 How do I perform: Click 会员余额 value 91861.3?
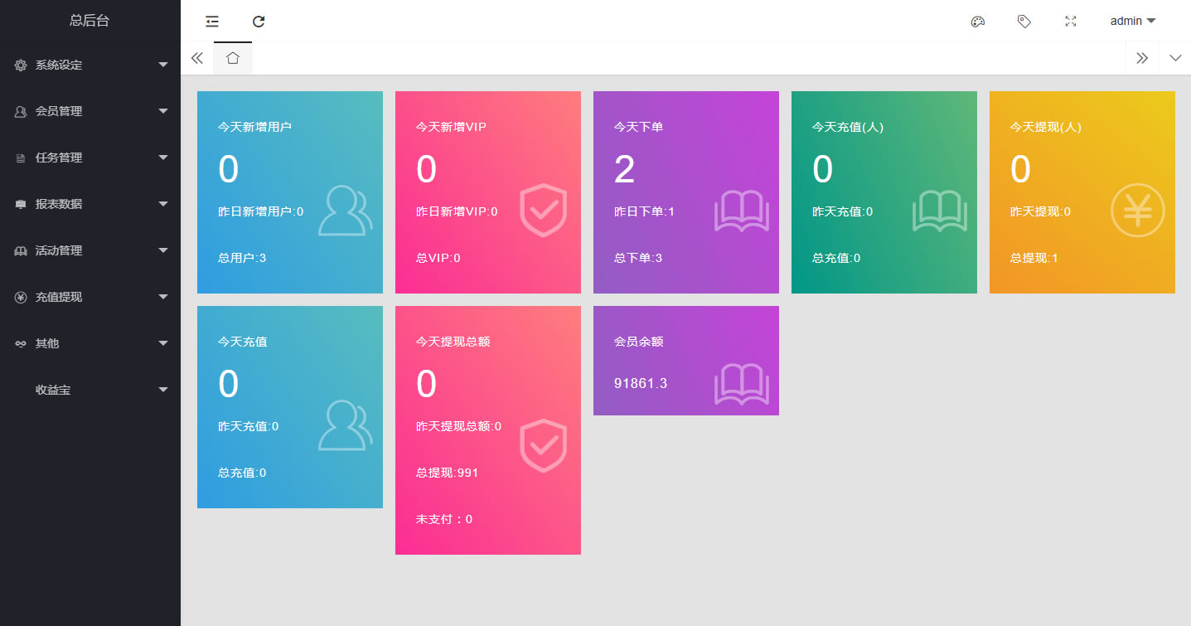(x=641, y=383)
